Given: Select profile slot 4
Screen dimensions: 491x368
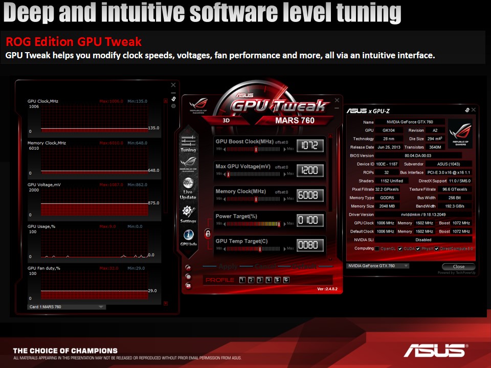Looking at the screenshot, I should point(269,280).
